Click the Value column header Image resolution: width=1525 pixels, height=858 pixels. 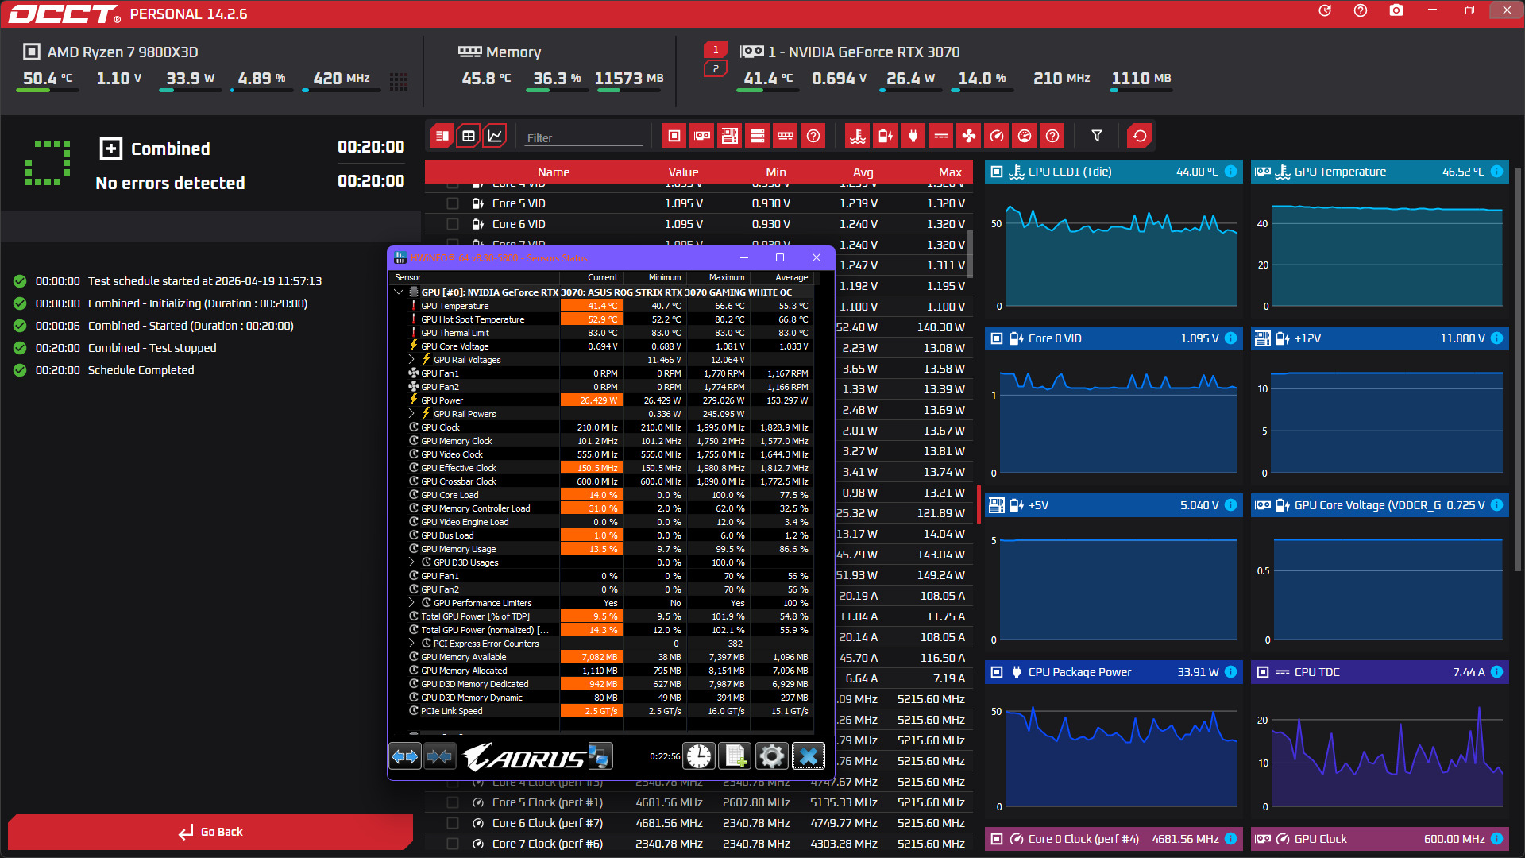point(683,172)
